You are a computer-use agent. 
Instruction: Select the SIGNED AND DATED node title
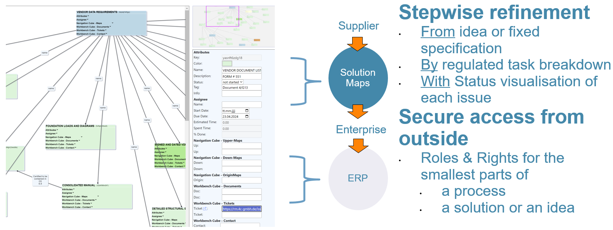tap(170, 145)
